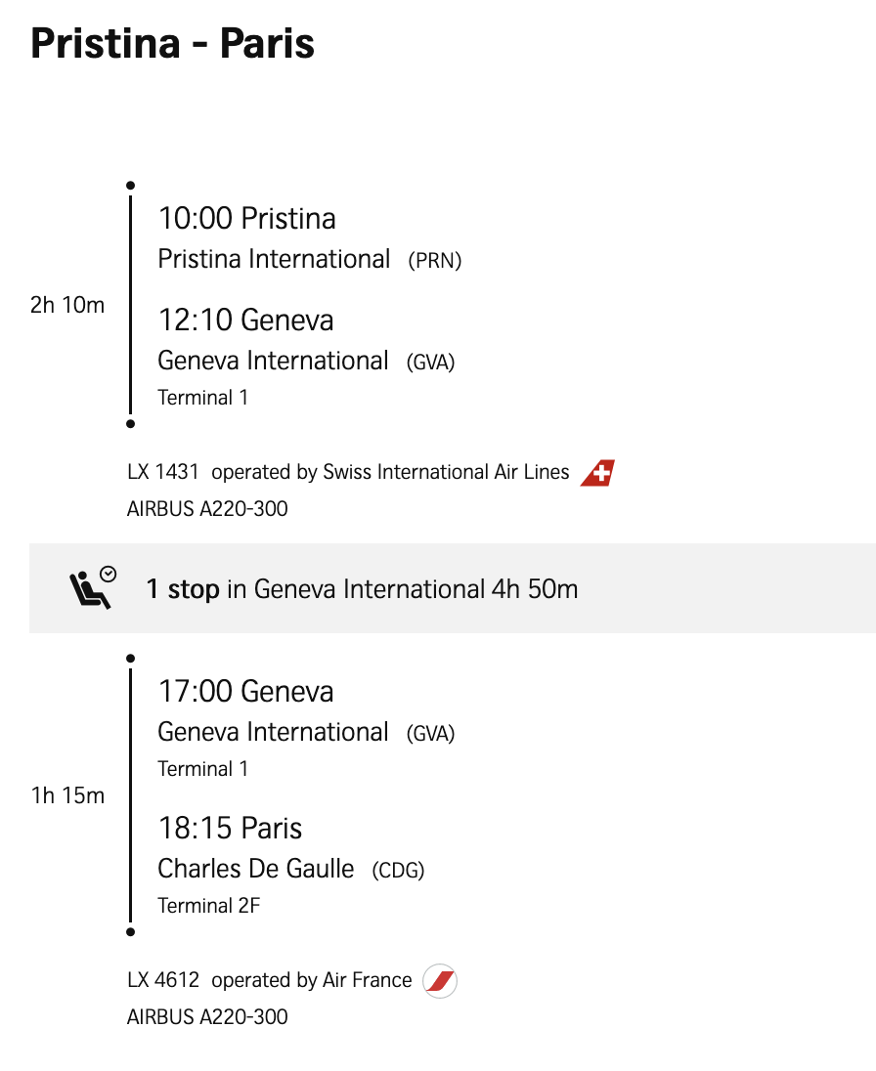Click the Charles De Gaulle airport name
This screenshot has height=1071, width=876.
255,869
